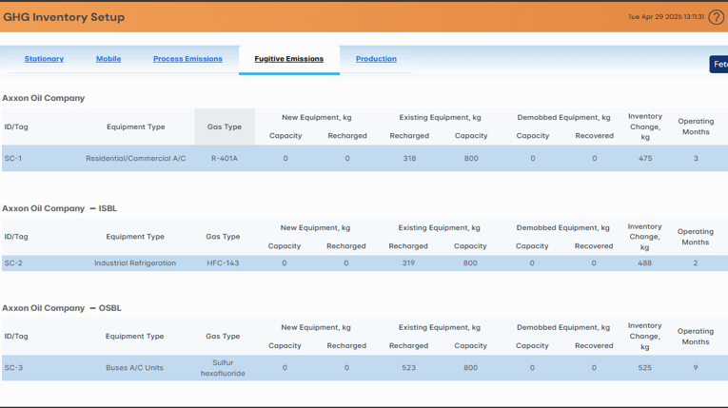Open the Production tab
Viewport: 728px width, 408px height.
coord(376,59)
